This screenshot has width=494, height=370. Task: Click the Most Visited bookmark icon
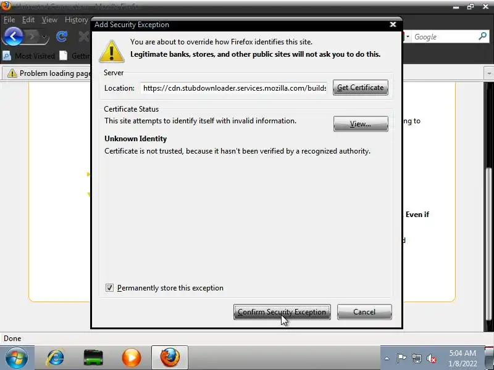click(x=7, y=56)
